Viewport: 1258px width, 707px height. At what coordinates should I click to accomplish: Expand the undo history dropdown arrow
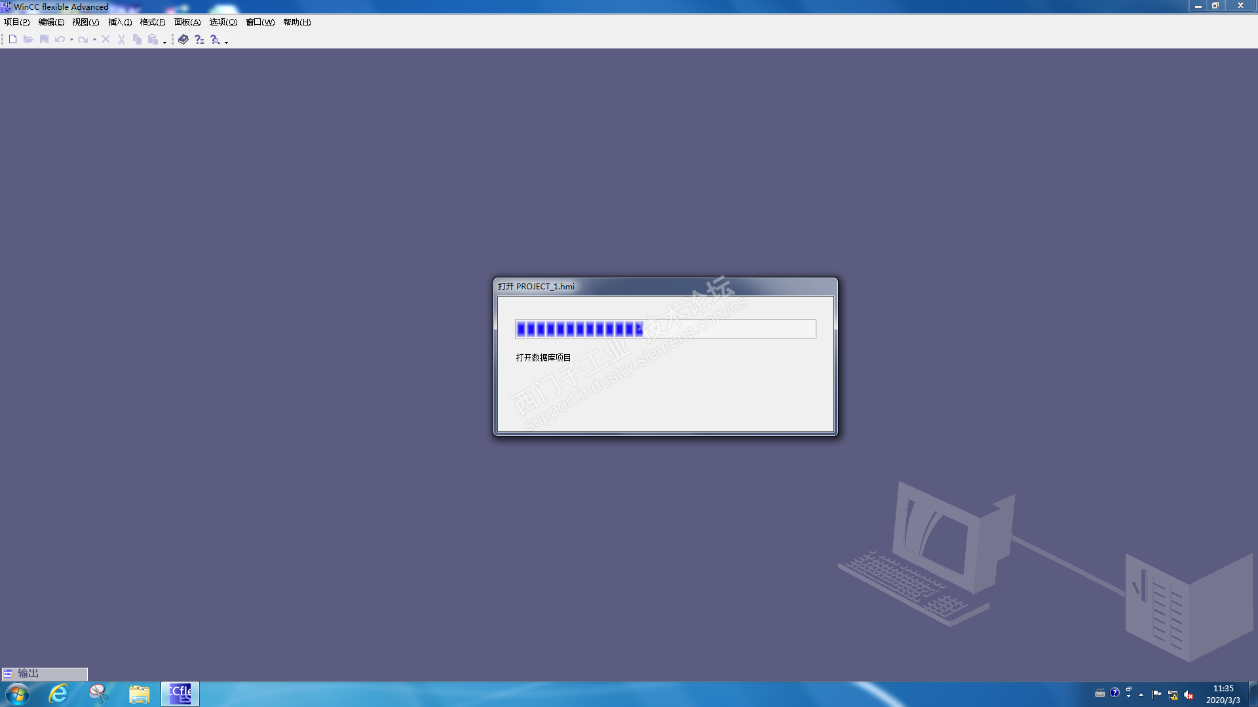click(x=71, y=40)
